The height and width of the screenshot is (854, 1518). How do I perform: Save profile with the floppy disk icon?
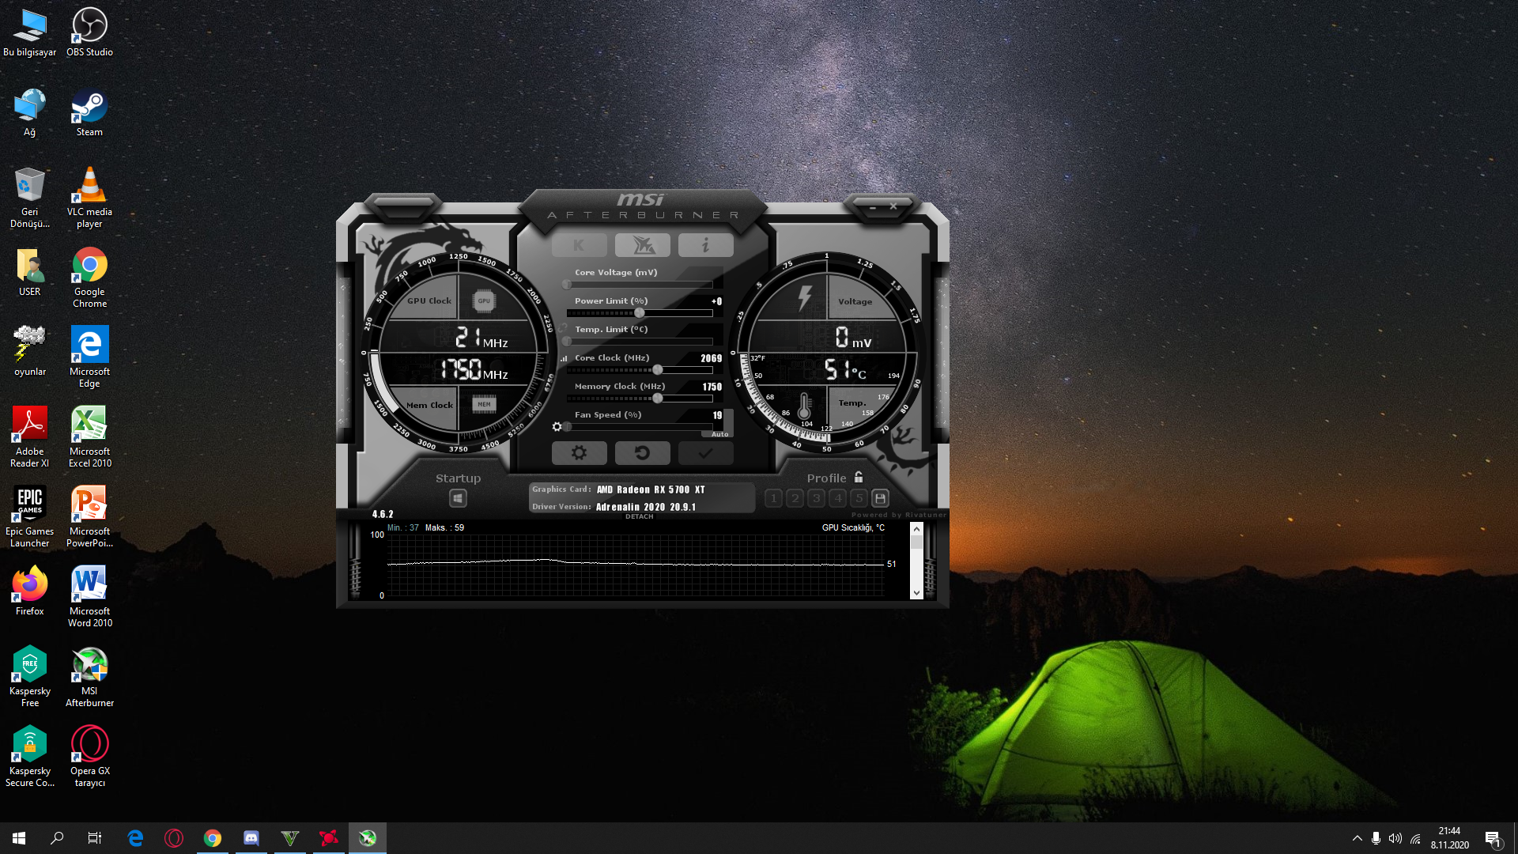tap(880, 498)
